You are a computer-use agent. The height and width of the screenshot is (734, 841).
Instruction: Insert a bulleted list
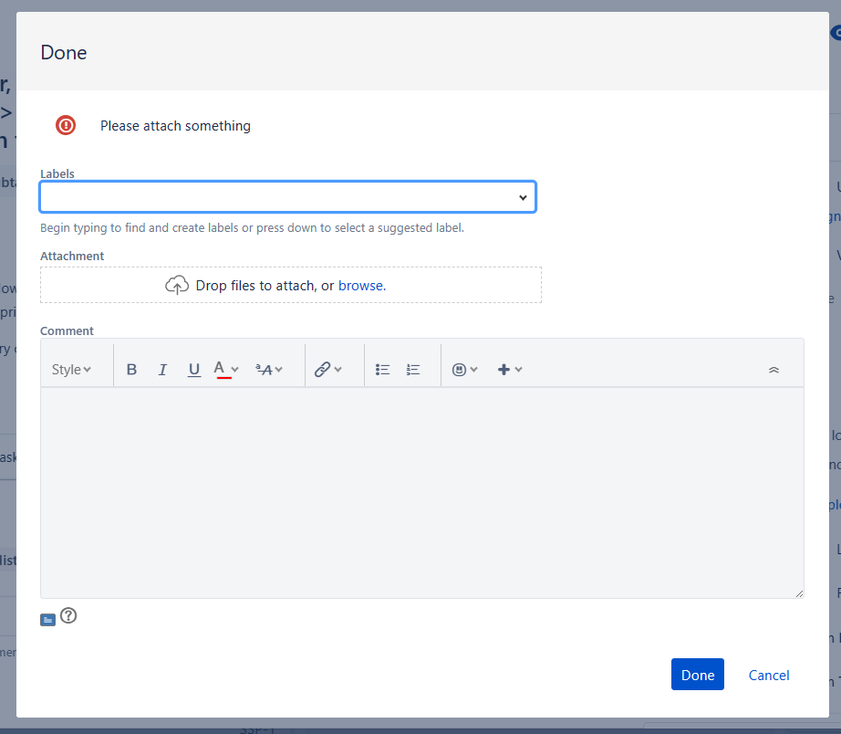[382, 370]
